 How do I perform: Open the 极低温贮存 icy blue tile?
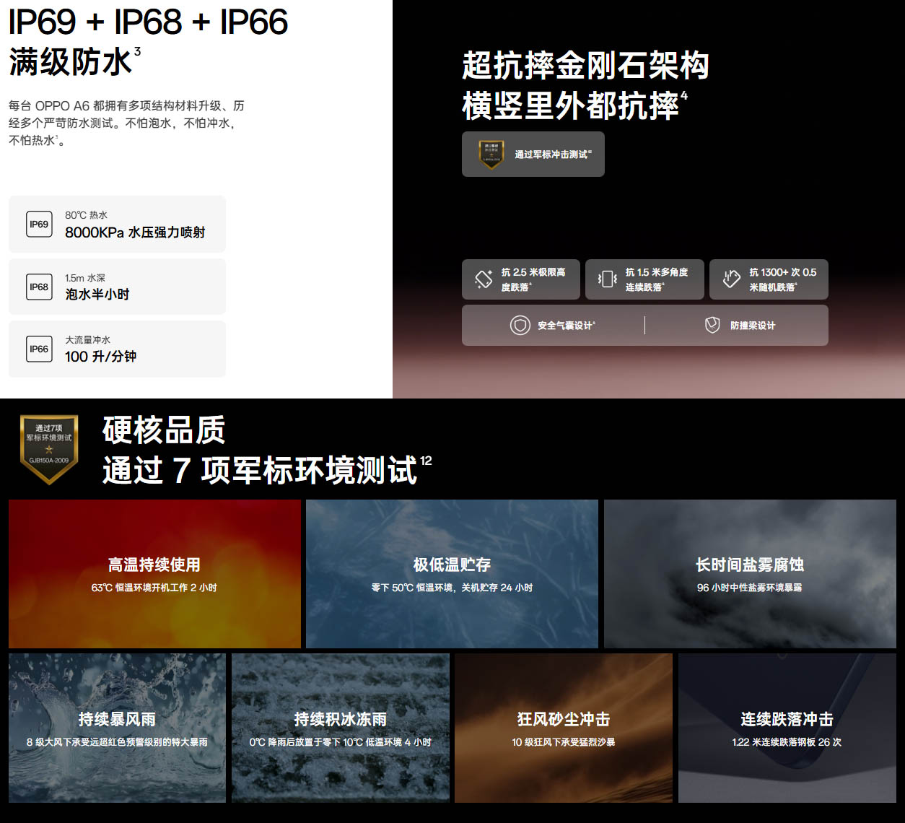coord(452,574)
